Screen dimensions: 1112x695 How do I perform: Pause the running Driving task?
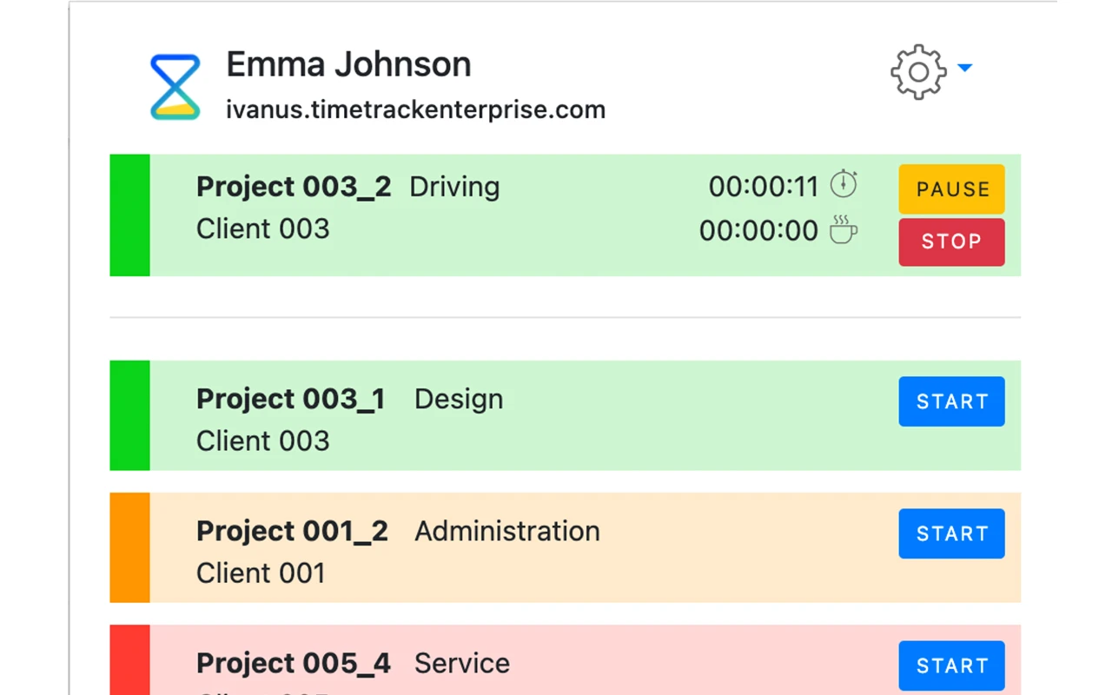[951, 189]
